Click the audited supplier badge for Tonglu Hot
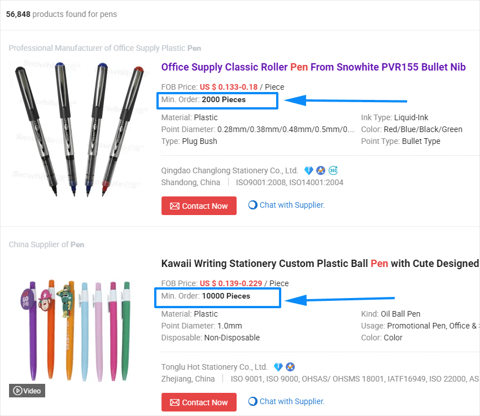The image size is (480, 416). 290,367
